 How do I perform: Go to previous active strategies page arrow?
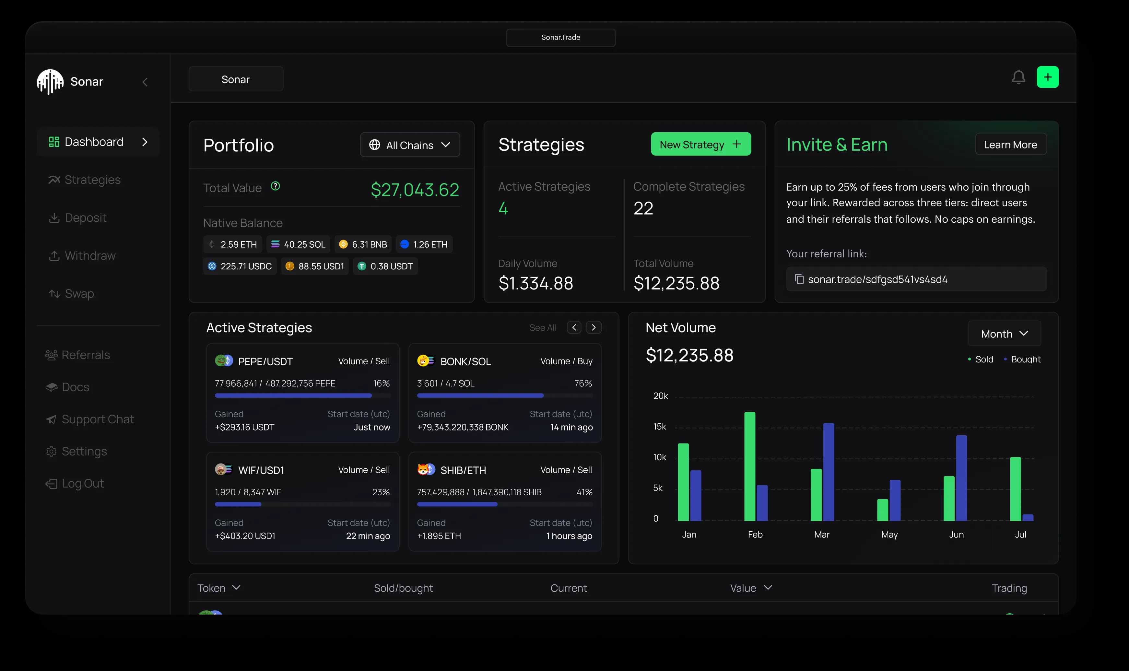(574, 327)
